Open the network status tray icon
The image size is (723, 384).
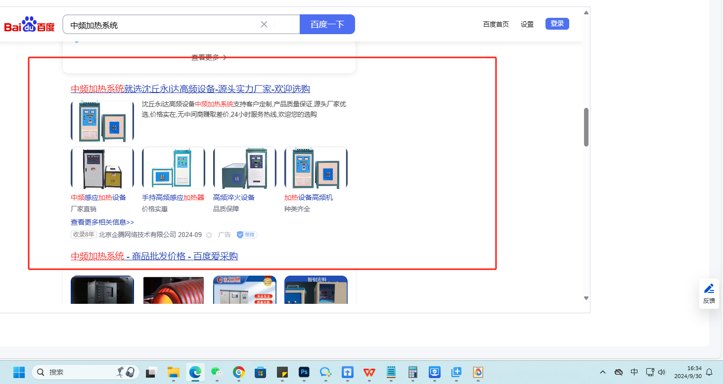tap(650, 372)
